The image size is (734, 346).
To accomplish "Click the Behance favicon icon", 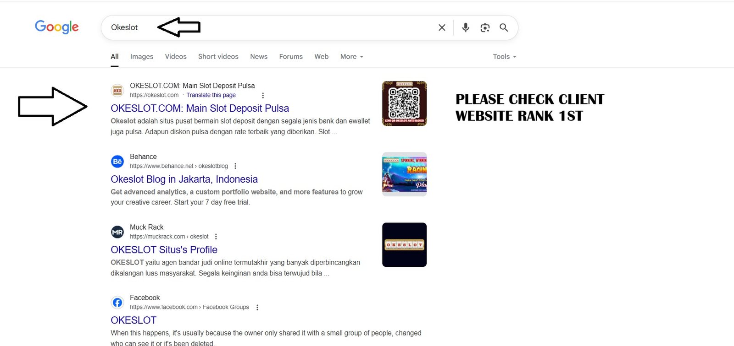I will [x=117, y=162].
